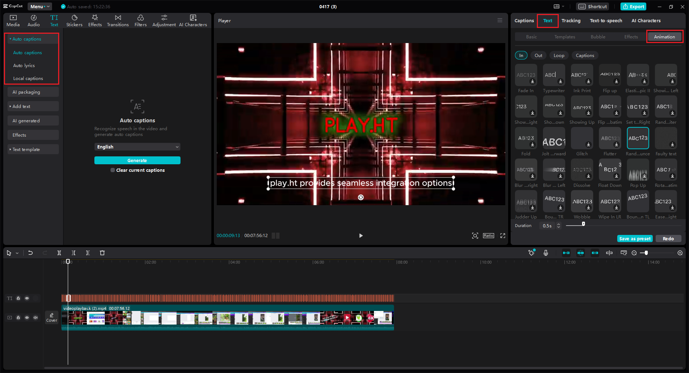Lock the text caption track
Image resolution: width=689 pixels, height=373 pixels.
click(x=18, y=298)
